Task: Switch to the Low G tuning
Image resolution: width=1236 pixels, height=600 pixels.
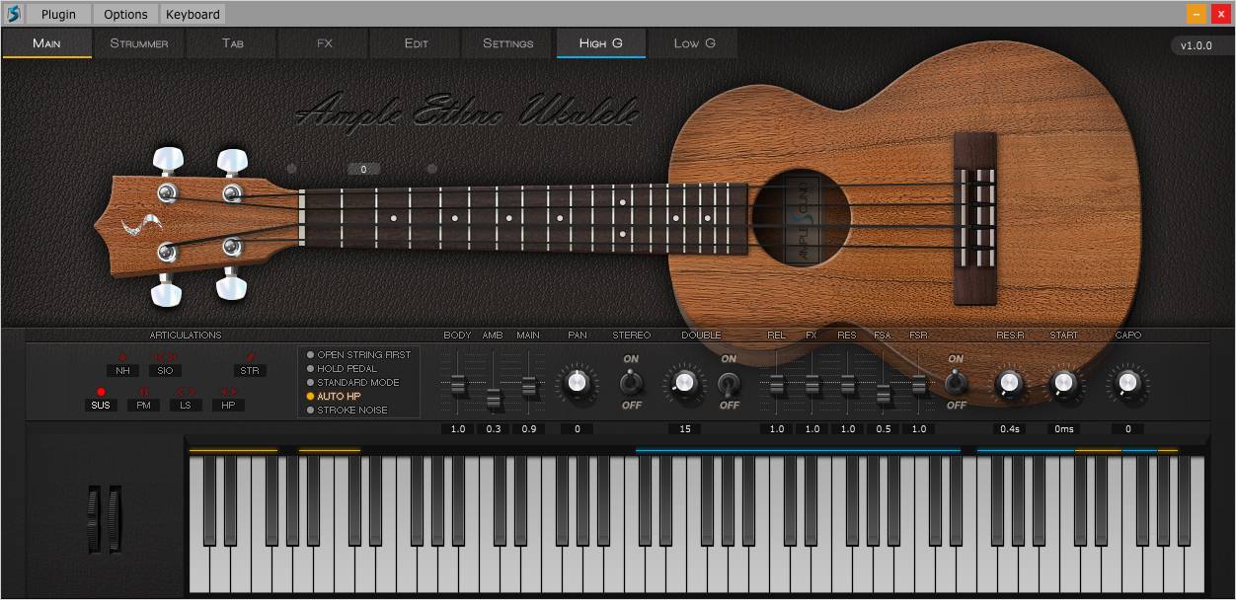Action: pos(694,43)
